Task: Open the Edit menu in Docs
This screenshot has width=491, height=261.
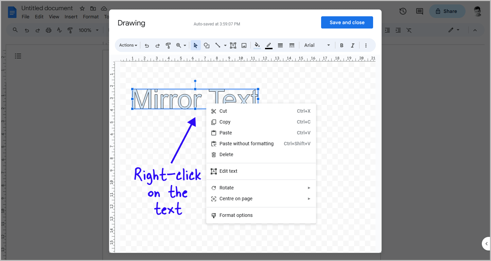Action: 39,17
